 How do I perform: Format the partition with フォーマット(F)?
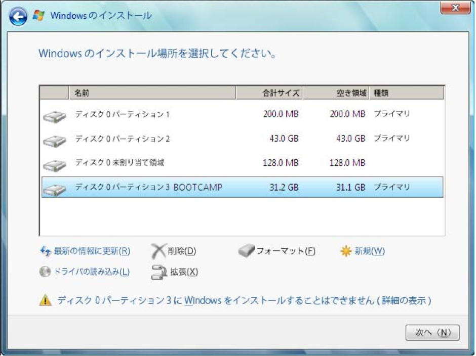pos(286,251)
